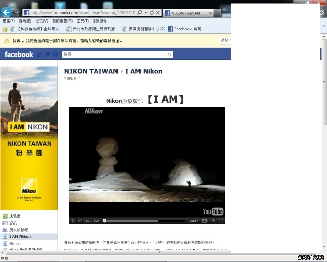
Task: Mute the video with the volume icon
Action: pos(80,221)
